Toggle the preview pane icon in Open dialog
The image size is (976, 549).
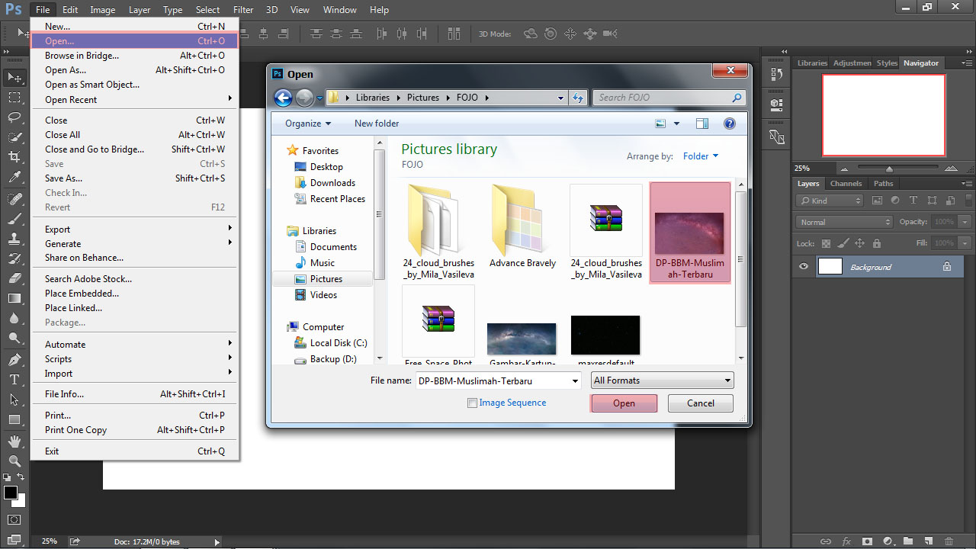click(x=702, y=124)
